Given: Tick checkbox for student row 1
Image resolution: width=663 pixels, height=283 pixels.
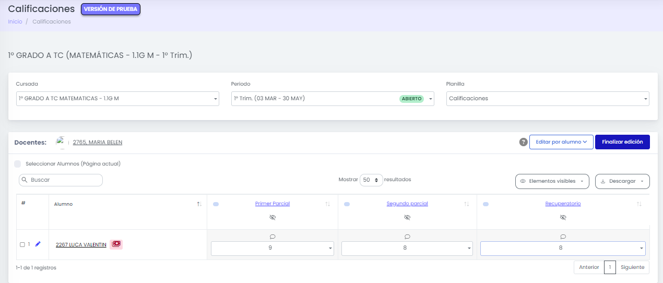Looking at the screenshot, I should pyautogui.click(x=22, y=244).
